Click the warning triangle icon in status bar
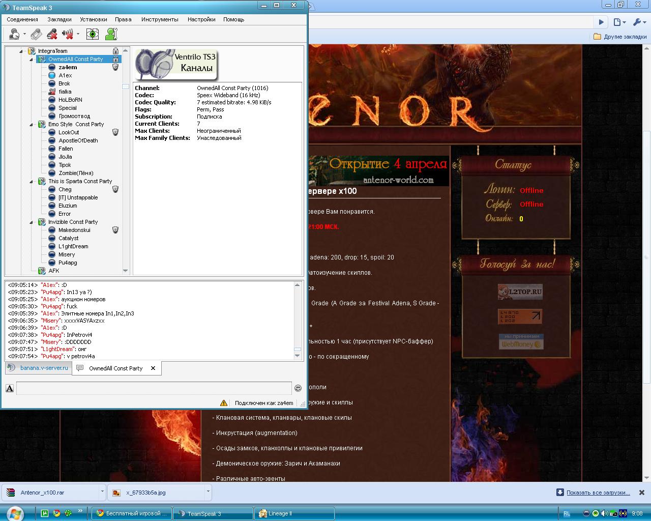This screenshot has width=651, height=521. pos(224,403)
